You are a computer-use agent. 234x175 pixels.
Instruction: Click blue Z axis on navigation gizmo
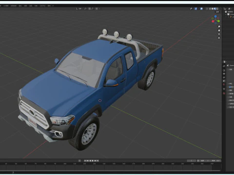[x=215, y=17]
